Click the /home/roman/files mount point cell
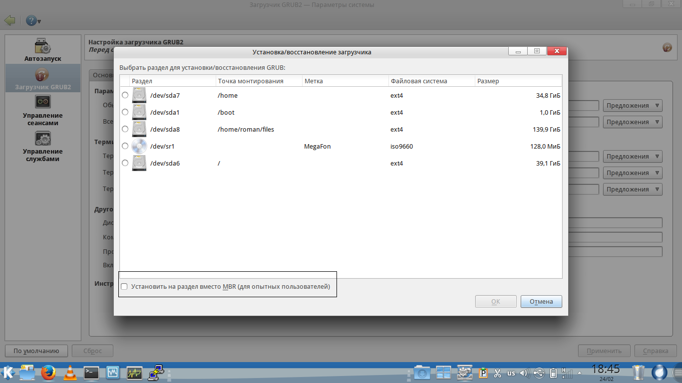Viewport: 682px width, 383px height. pos(246,129)
